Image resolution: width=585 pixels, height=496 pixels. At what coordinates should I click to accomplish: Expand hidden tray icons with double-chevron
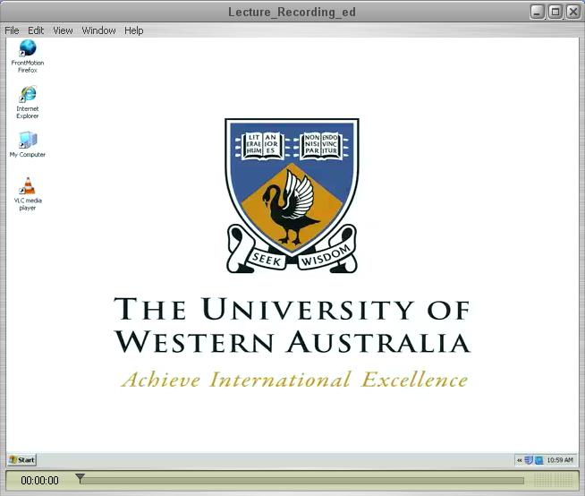[x=519, y=460]
